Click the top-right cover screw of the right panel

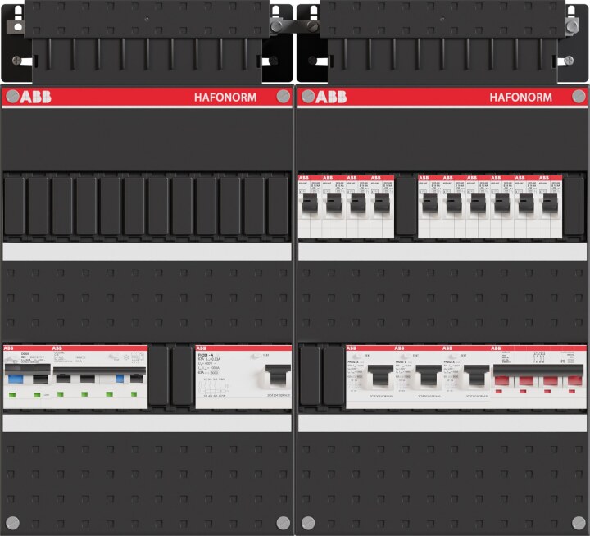[579, 97]
